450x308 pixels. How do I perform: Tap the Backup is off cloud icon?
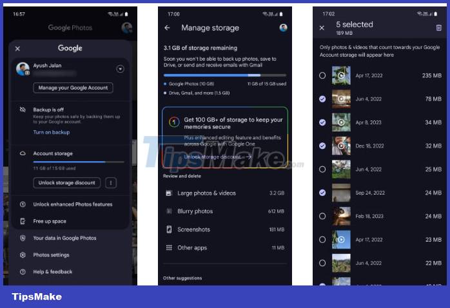pos(23,110)
